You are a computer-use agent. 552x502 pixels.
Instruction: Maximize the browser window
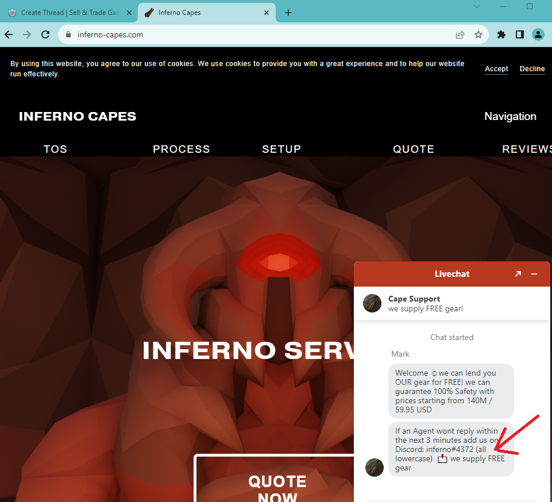click(x=530, y=6)
